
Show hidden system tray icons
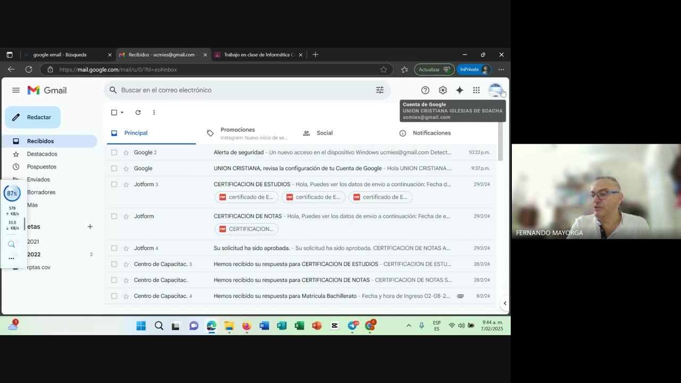409,326
